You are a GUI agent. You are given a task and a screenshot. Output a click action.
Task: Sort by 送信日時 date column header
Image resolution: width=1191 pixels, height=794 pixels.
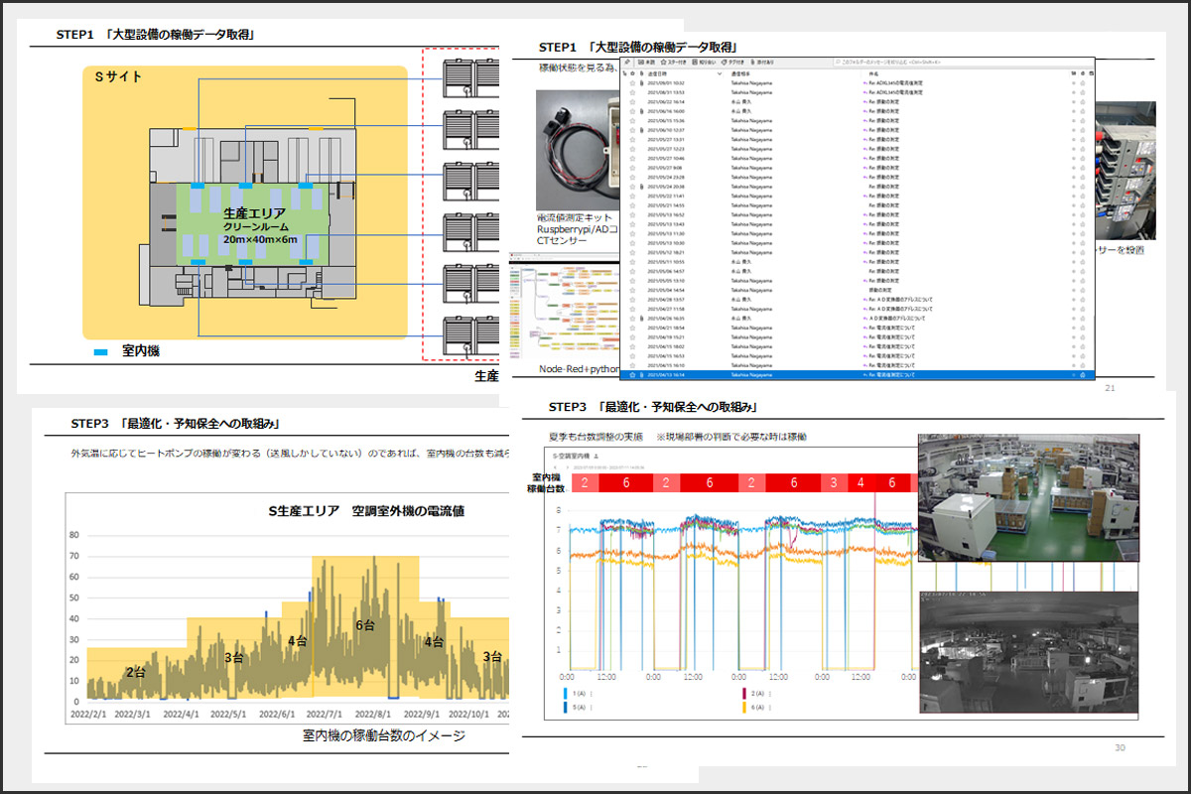657,73
